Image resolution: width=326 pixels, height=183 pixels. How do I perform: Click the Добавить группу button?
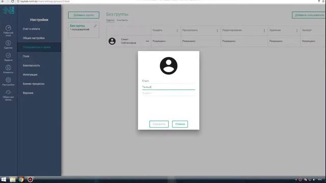[84, 15]
